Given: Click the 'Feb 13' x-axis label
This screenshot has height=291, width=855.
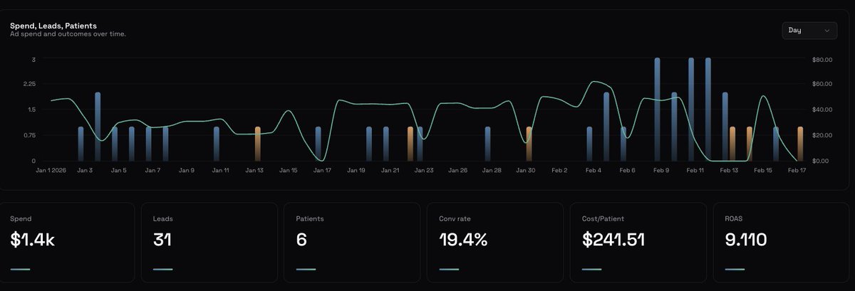Looking at the screenshot, I should click(729, 171).
